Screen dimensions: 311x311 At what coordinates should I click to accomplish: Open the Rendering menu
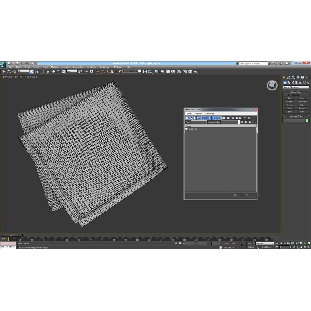click(92, 67)
